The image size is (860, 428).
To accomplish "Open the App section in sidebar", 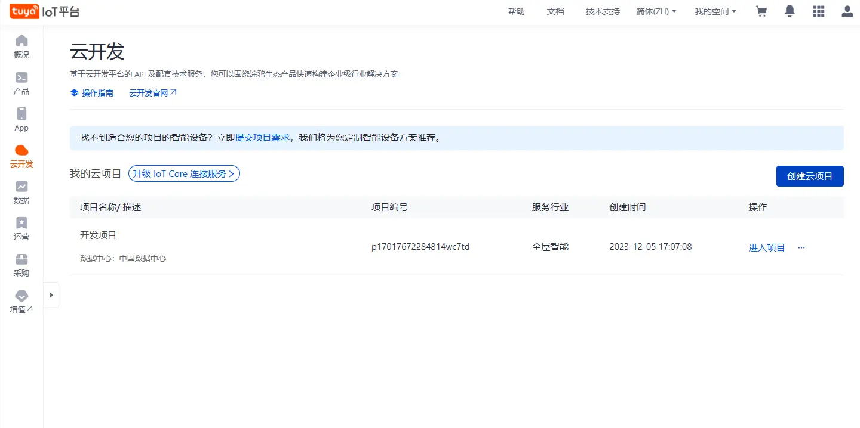I will (x=21, y=119).
